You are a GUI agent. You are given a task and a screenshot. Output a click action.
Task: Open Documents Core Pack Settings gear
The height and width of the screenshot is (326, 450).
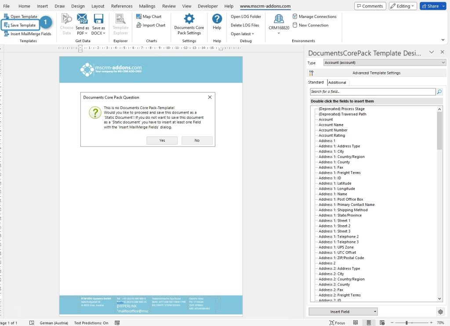point(189,18)
